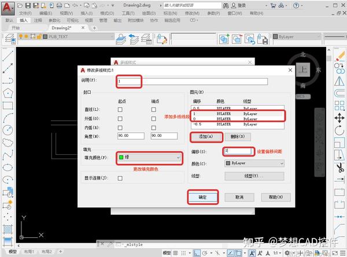Click the Plot printer icon

click(59, 6)
